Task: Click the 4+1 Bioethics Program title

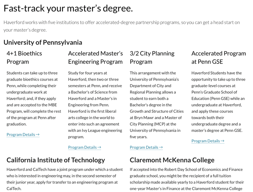Action: tap(24, 58)
